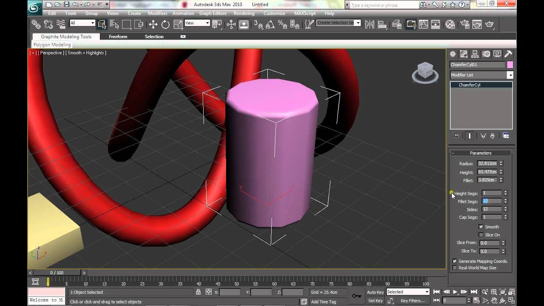Toggle the Smooth checkbox
This screenshot has height=306, width=544.
coord(481,227)
